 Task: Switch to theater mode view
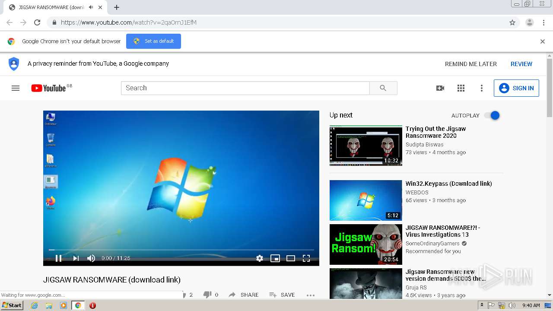tap(291, 258)
